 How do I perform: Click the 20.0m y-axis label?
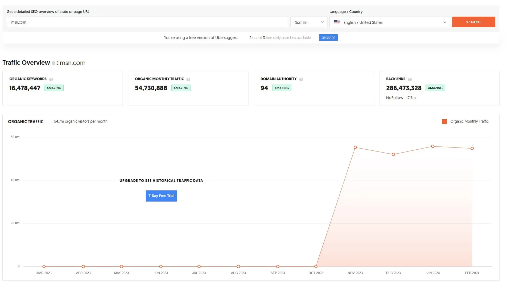coord(15,223)
